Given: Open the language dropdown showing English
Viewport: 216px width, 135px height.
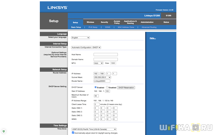Looking at the screenshot, I should pyautogui.click(x=80, y=38).
